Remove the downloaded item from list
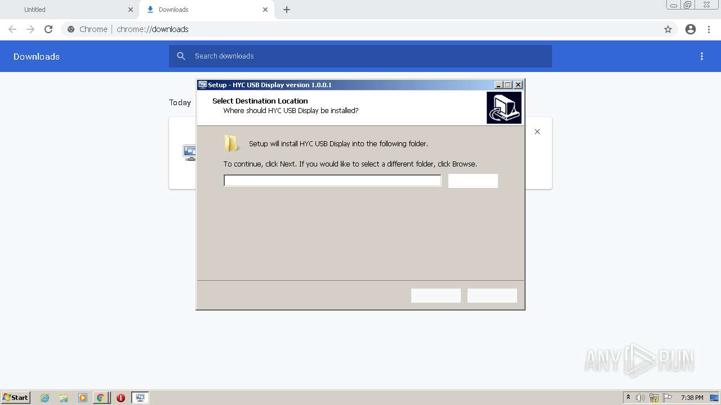Viewport: 721px width, 405px height. 537,132
